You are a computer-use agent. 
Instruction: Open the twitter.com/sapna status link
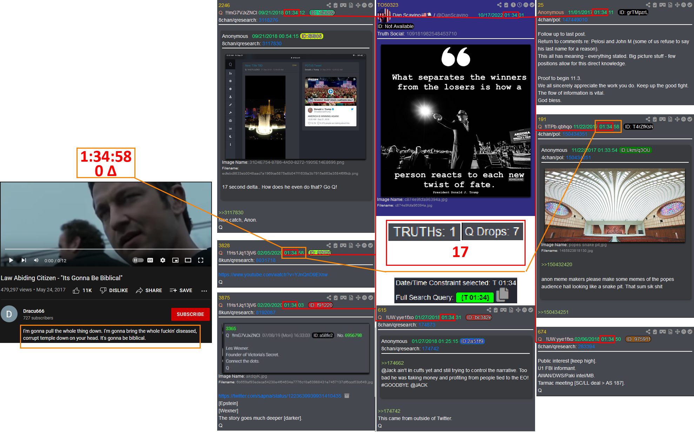pos(280,396)
